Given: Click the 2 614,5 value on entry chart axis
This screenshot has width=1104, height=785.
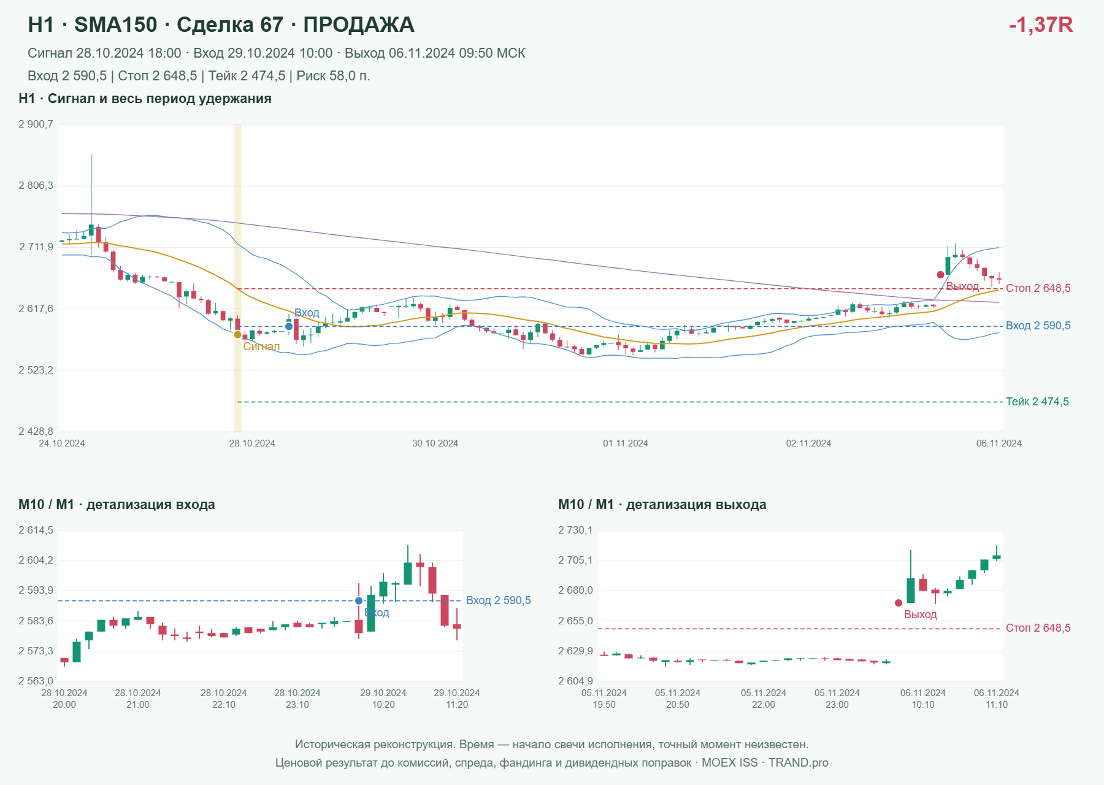Looking at the screenshot, I should point(36,530).
